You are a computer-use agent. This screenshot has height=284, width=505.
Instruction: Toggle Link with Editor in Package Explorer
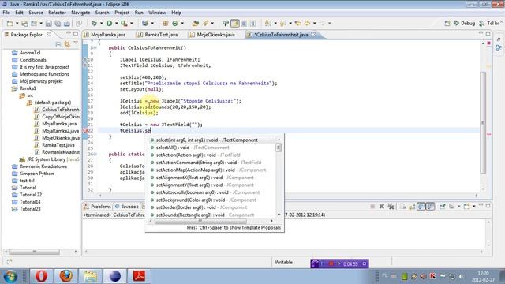click(x=67, y=44)
